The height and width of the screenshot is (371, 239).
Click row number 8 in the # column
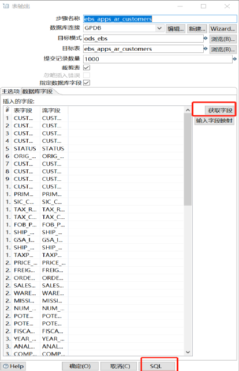[8, 171]
